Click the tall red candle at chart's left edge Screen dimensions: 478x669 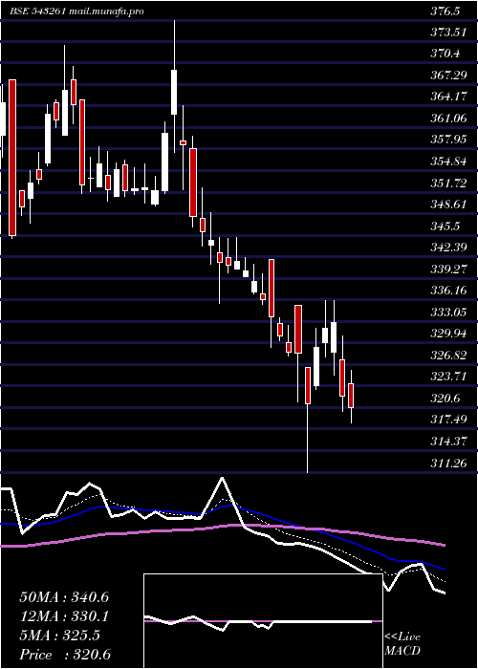tap(12, 158)
